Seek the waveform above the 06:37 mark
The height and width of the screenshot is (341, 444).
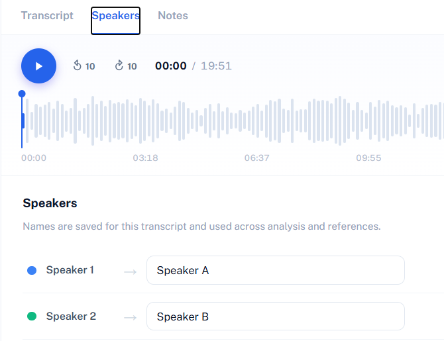(257, 121)
